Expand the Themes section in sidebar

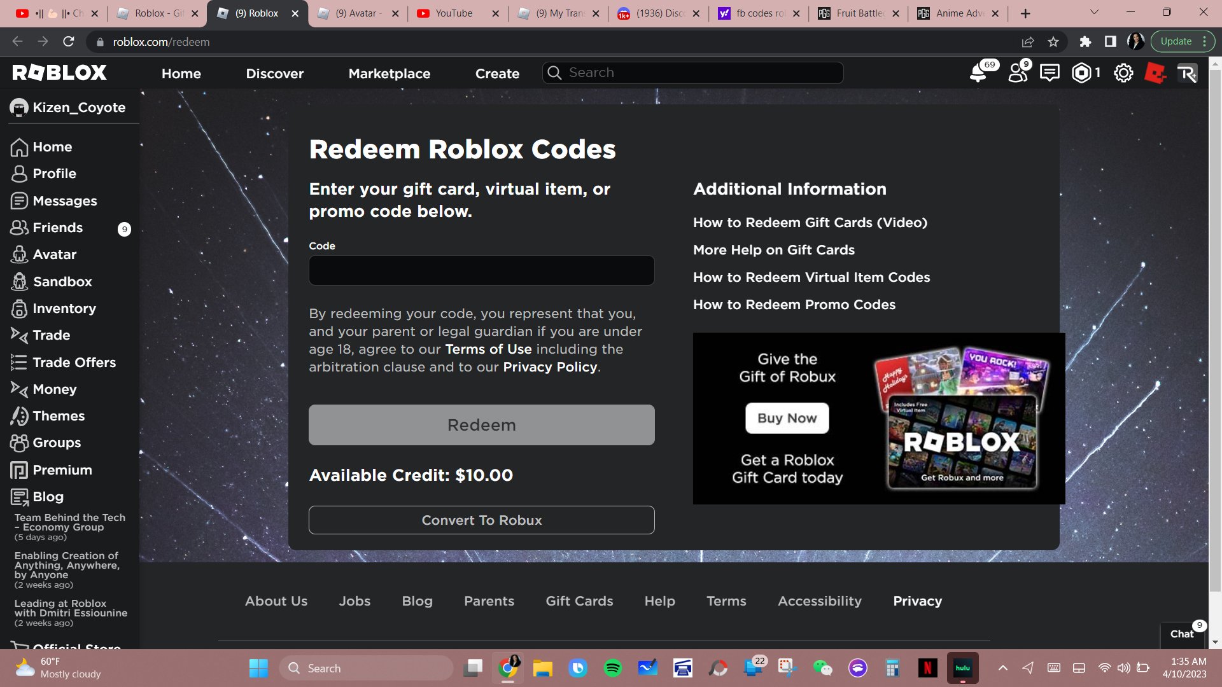coord(59,416)
